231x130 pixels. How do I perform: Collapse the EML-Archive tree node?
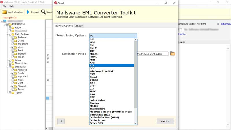point(8,34)
